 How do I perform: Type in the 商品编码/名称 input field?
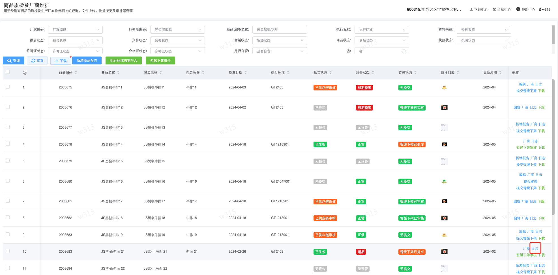(280, 30)
